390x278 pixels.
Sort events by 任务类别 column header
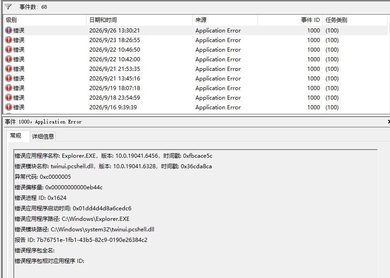pos(355,20)
